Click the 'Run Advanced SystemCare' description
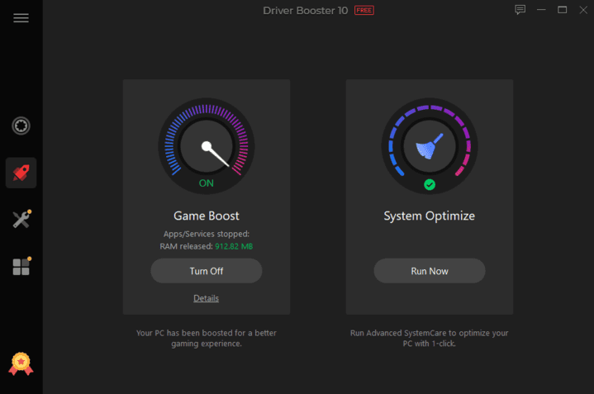This screenshot has height=394, width=594. [x=430, y=339]
